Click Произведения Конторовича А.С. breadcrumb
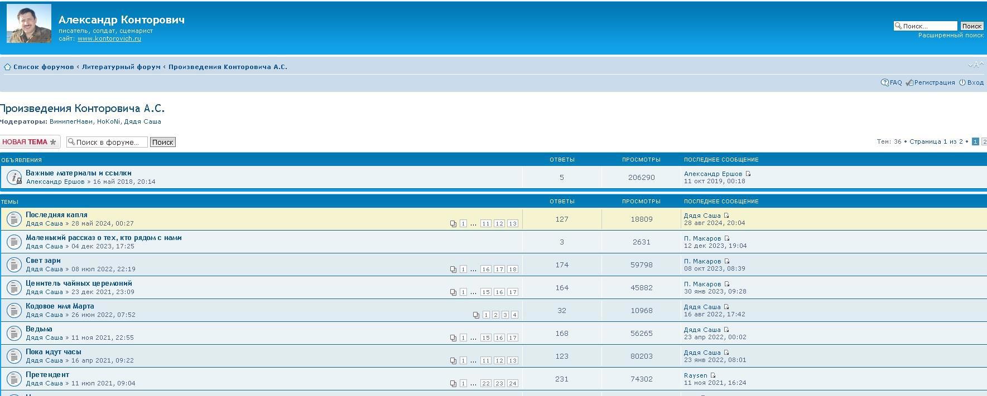 228,67
